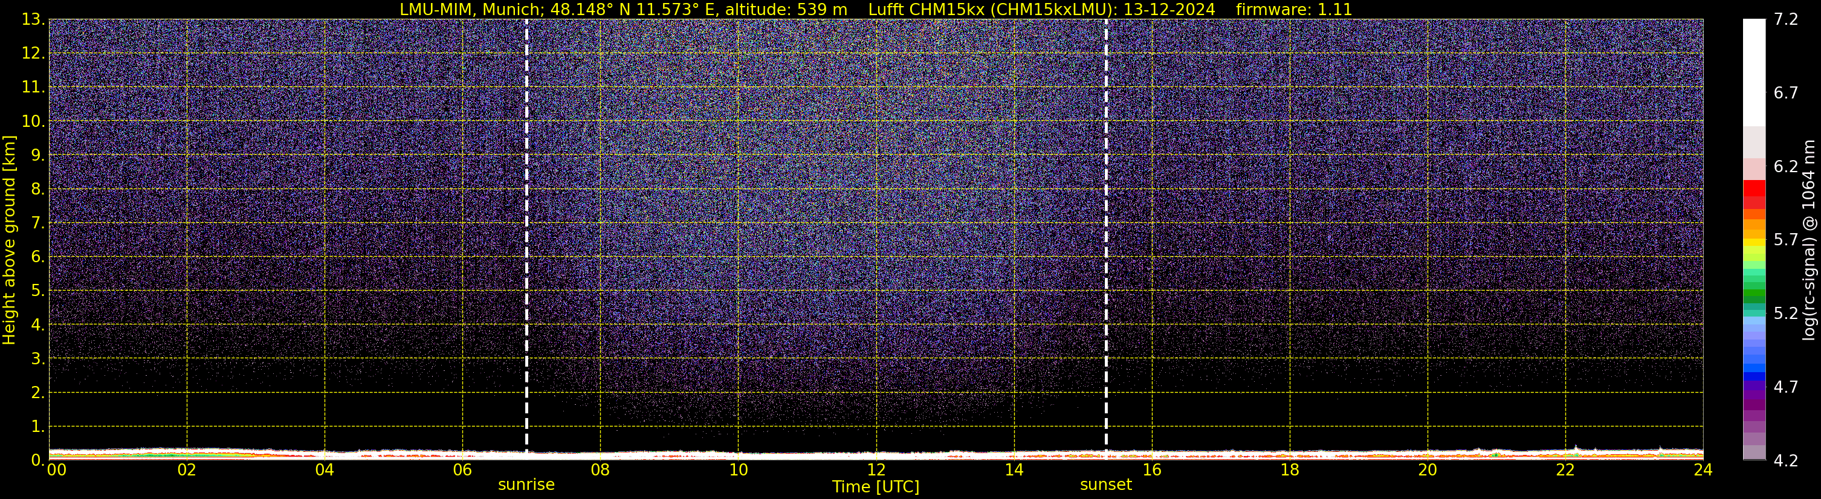Click the "sunrise" label below the time axis

(526, 485)
